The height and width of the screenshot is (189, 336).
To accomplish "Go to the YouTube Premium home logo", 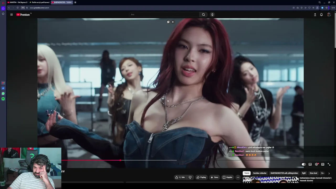I will 24,15.
